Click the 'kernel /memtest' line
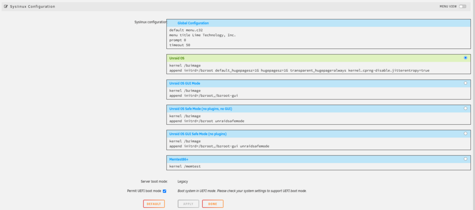 (x=185, y=166)
